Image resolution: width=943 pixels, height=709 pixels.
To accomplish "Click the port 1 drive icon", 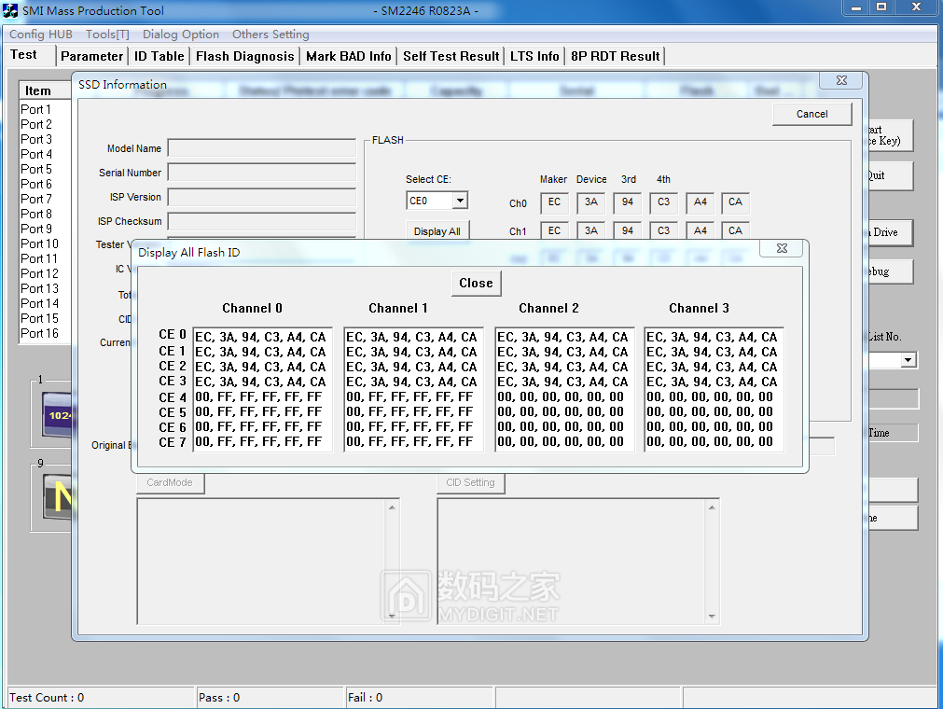I will [56, 415].
